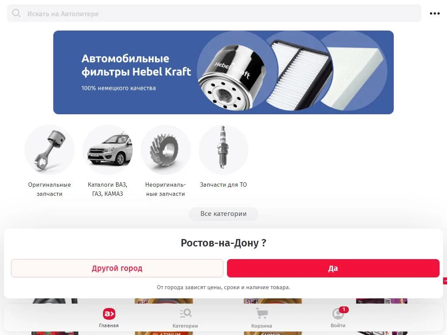Select the car Каталоги ВАЗ, ГАЗ, КАМАЗ icon
447x335 pixels.
(x=107, y=150)
